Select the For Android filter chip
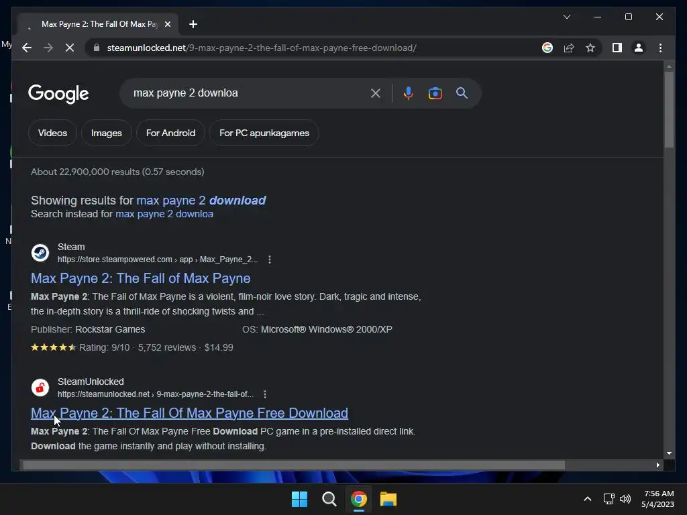Viewport: 687px width, 515px height. click(x=170, y=133)
